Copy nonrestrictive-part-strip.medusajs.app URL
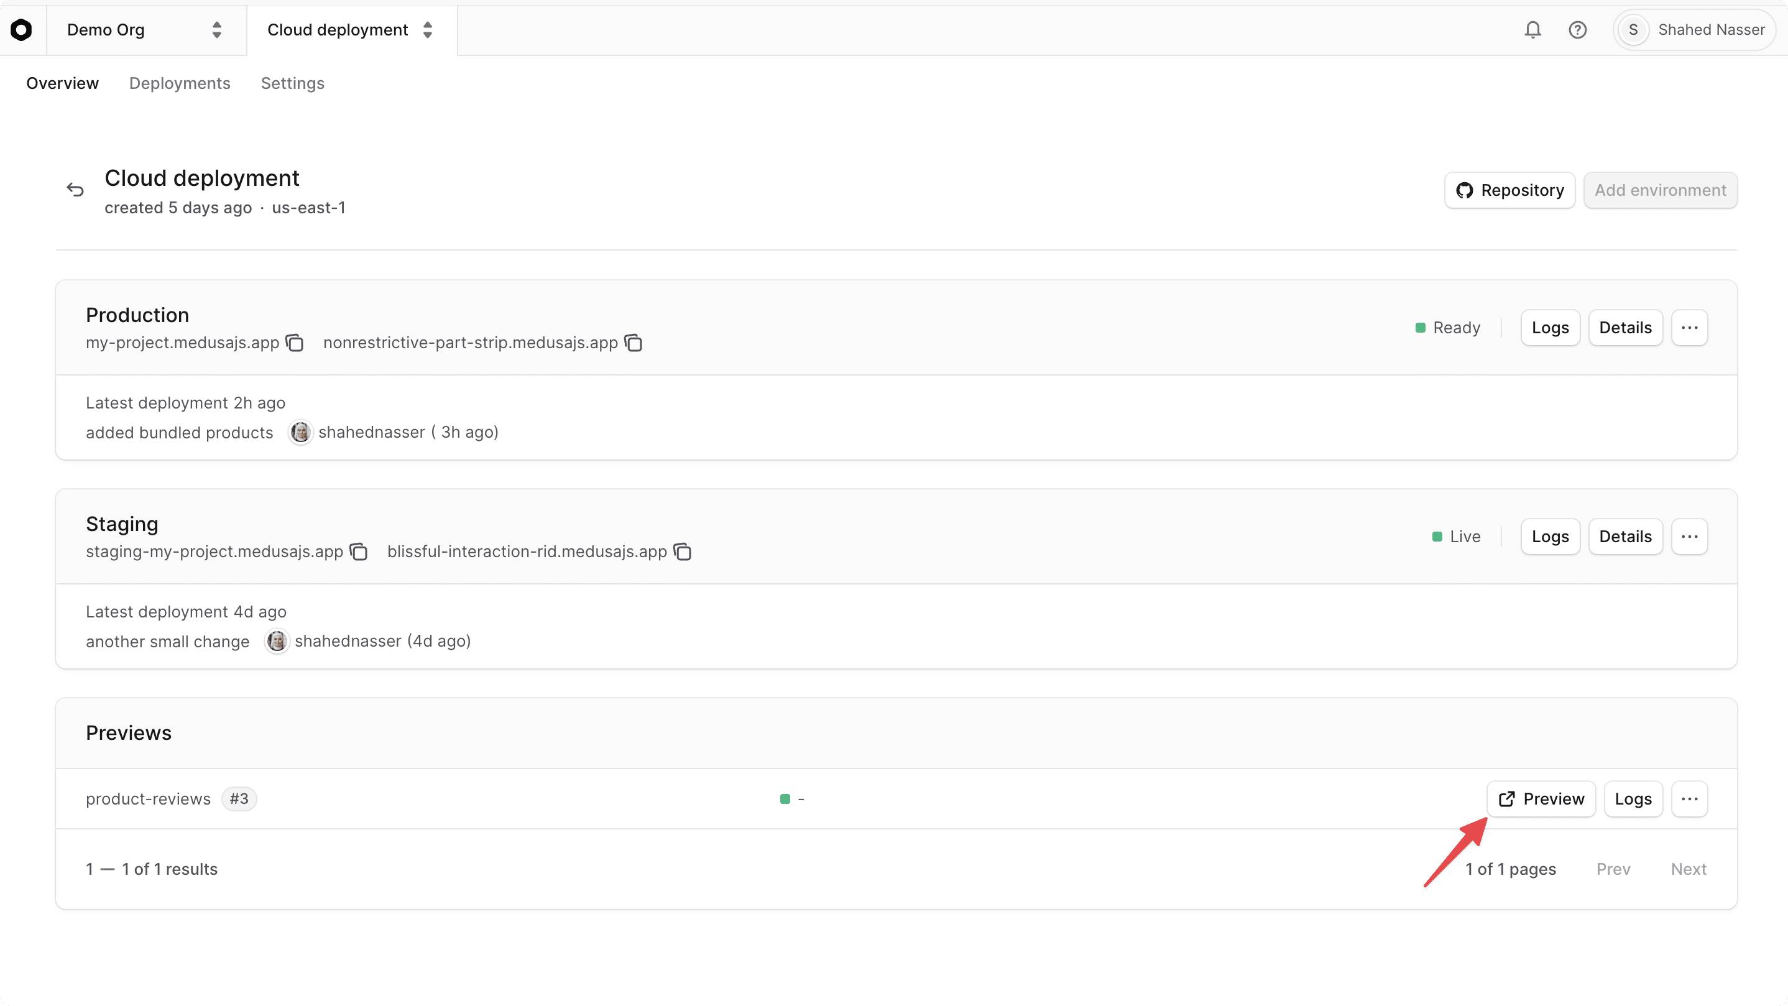1788x1006 pixels. [633, 343]
